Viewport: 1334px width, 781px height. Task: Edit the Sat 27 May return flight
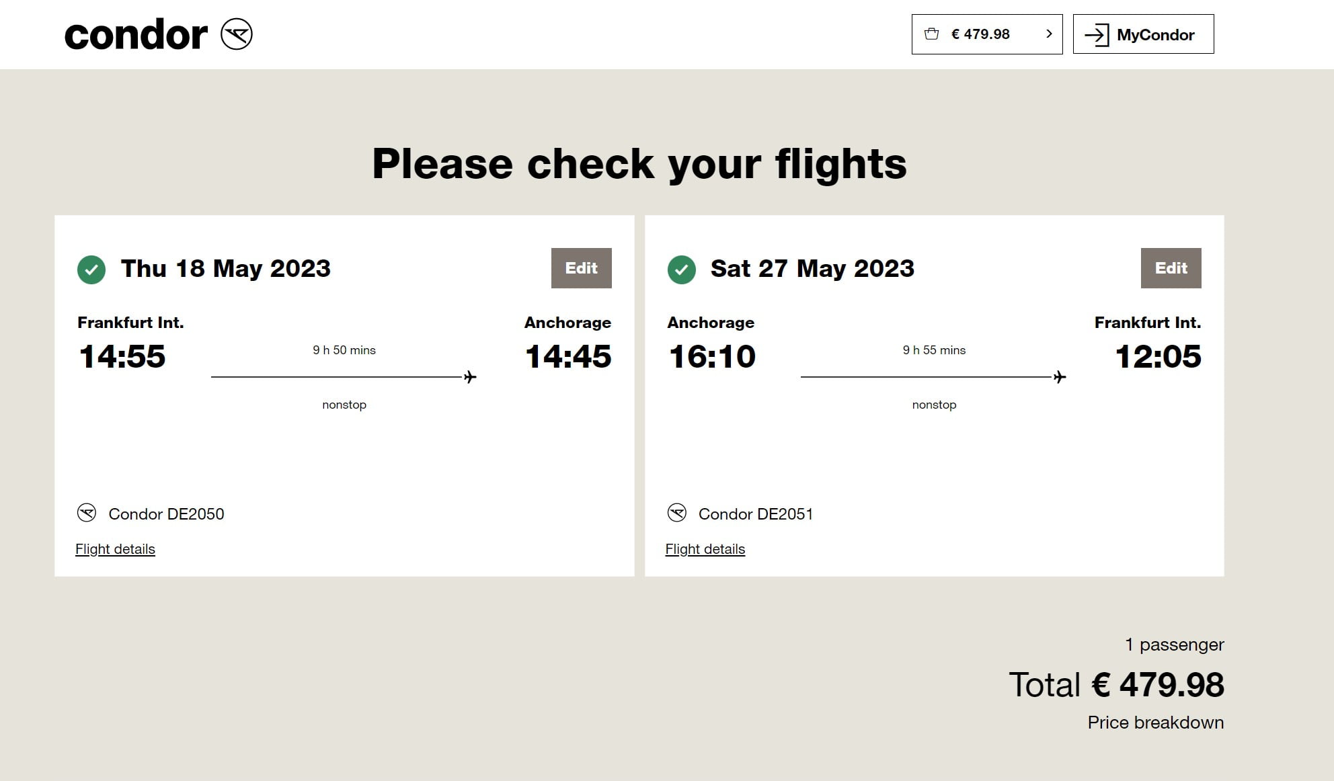(1171, 268)
